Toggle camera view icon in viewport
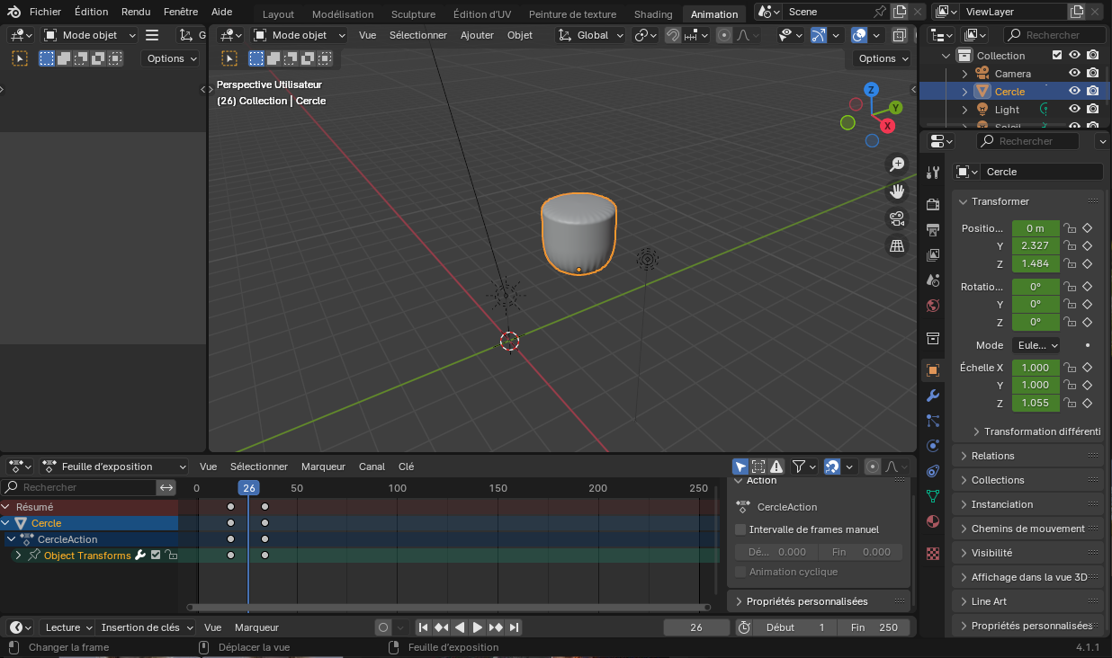 897,218
